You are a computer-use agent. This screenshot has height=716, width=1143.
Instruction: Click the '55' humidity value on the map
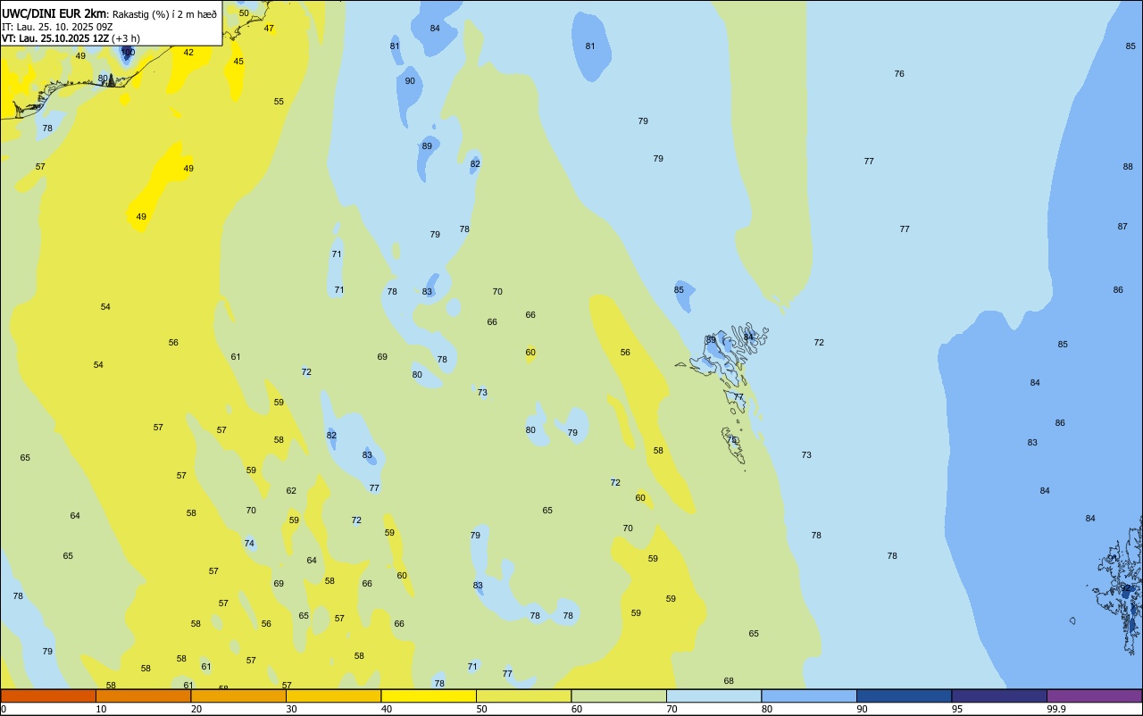(x=279, y=101)
